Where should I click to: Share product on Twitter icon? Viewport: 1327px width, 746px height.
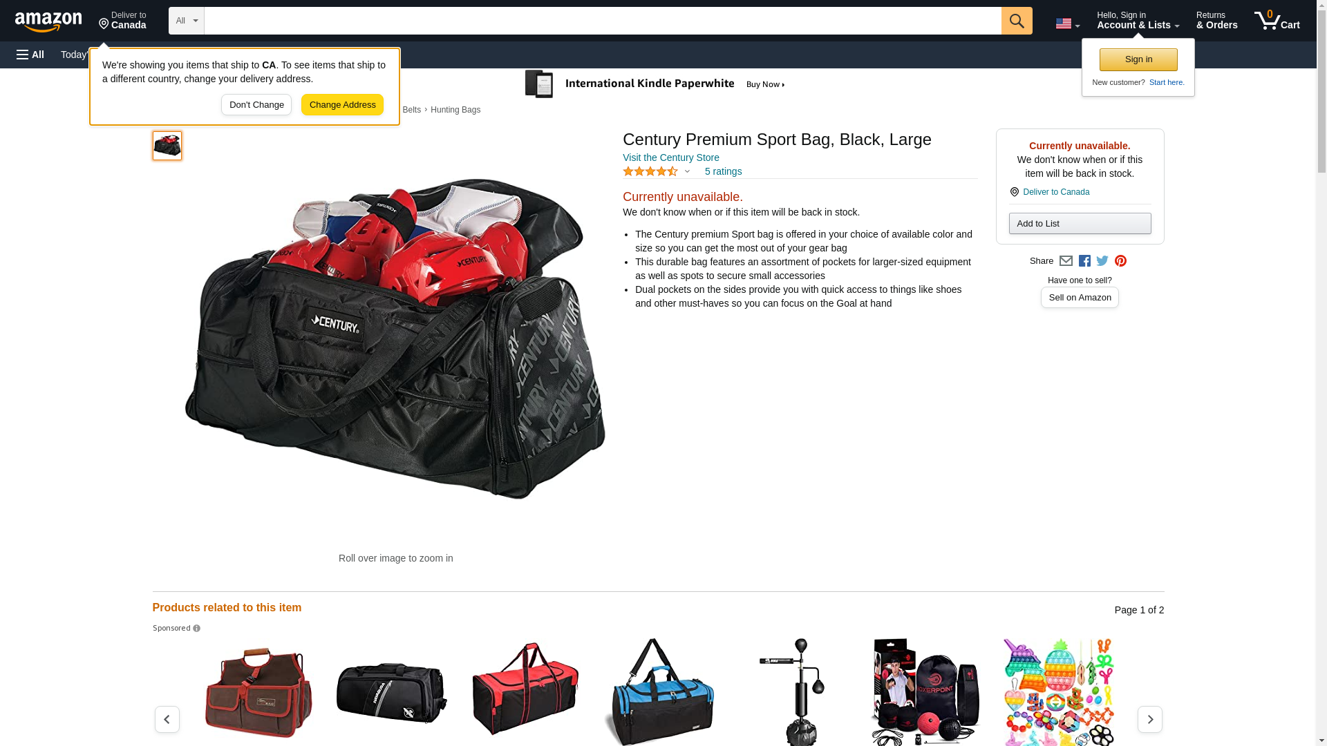pos(1102,261)
